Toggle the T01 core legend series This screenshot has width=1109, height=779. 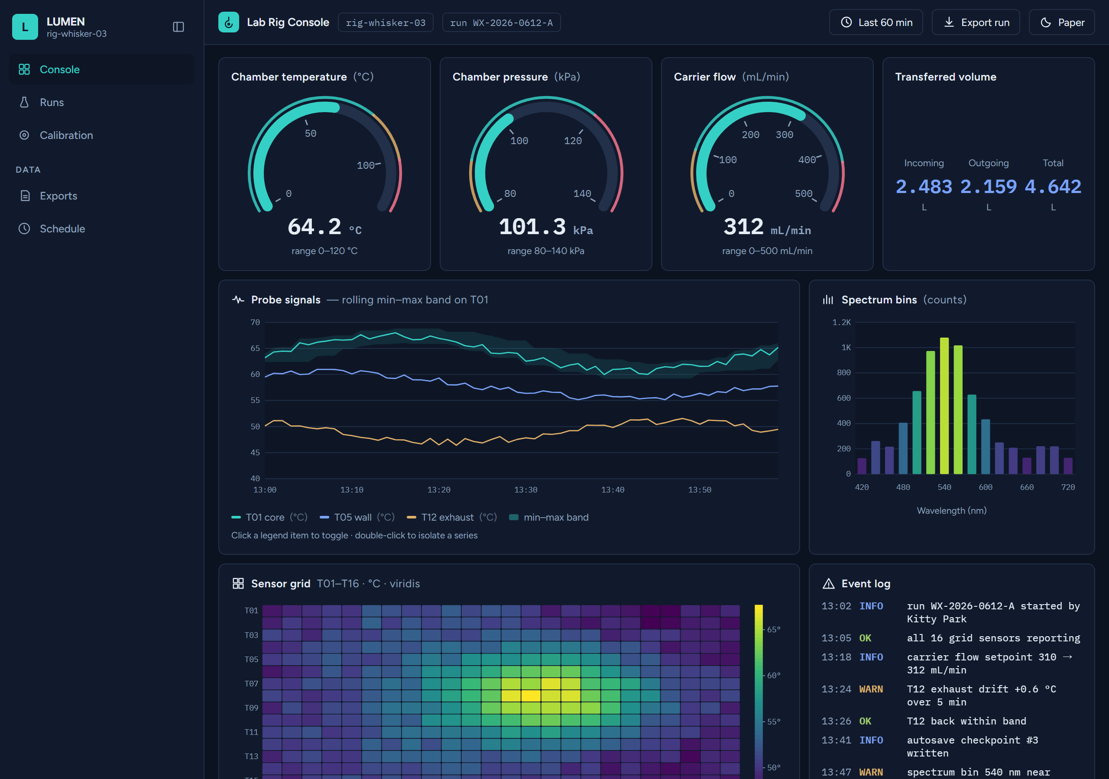(269, 518)
